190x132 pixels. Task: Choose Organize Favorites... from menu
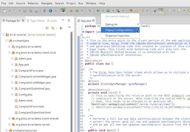coord(120,36)
